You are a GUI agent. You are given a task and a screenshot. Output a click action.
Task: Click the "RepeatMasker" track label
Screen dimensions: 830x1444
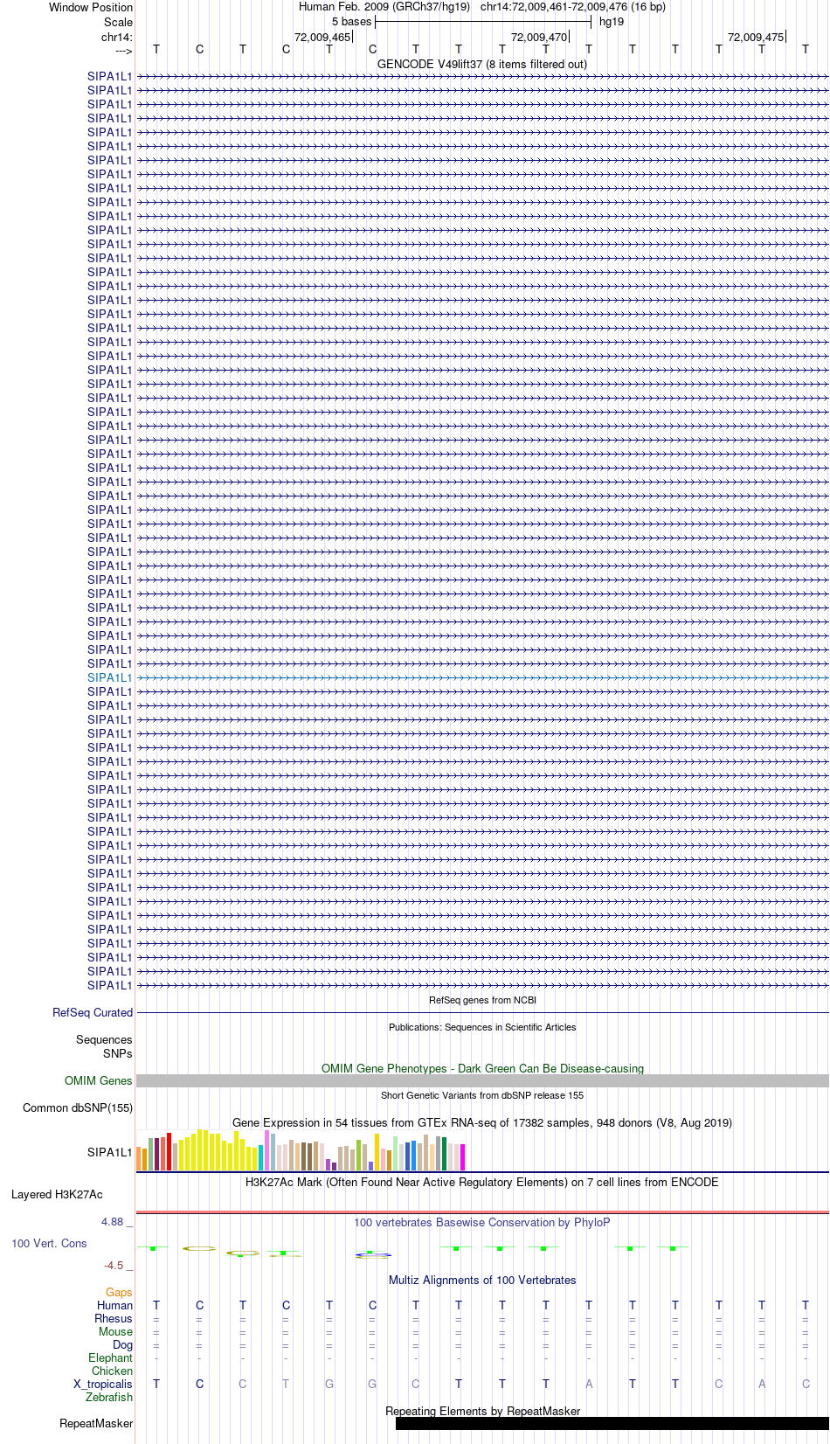coord(96,1423)
